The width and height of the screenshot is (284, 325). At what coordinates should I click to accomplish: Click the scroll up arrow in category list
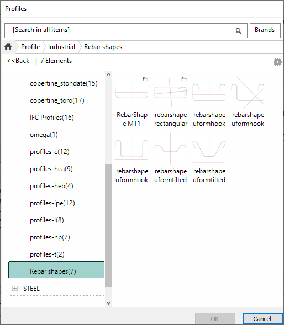point(108,74)
